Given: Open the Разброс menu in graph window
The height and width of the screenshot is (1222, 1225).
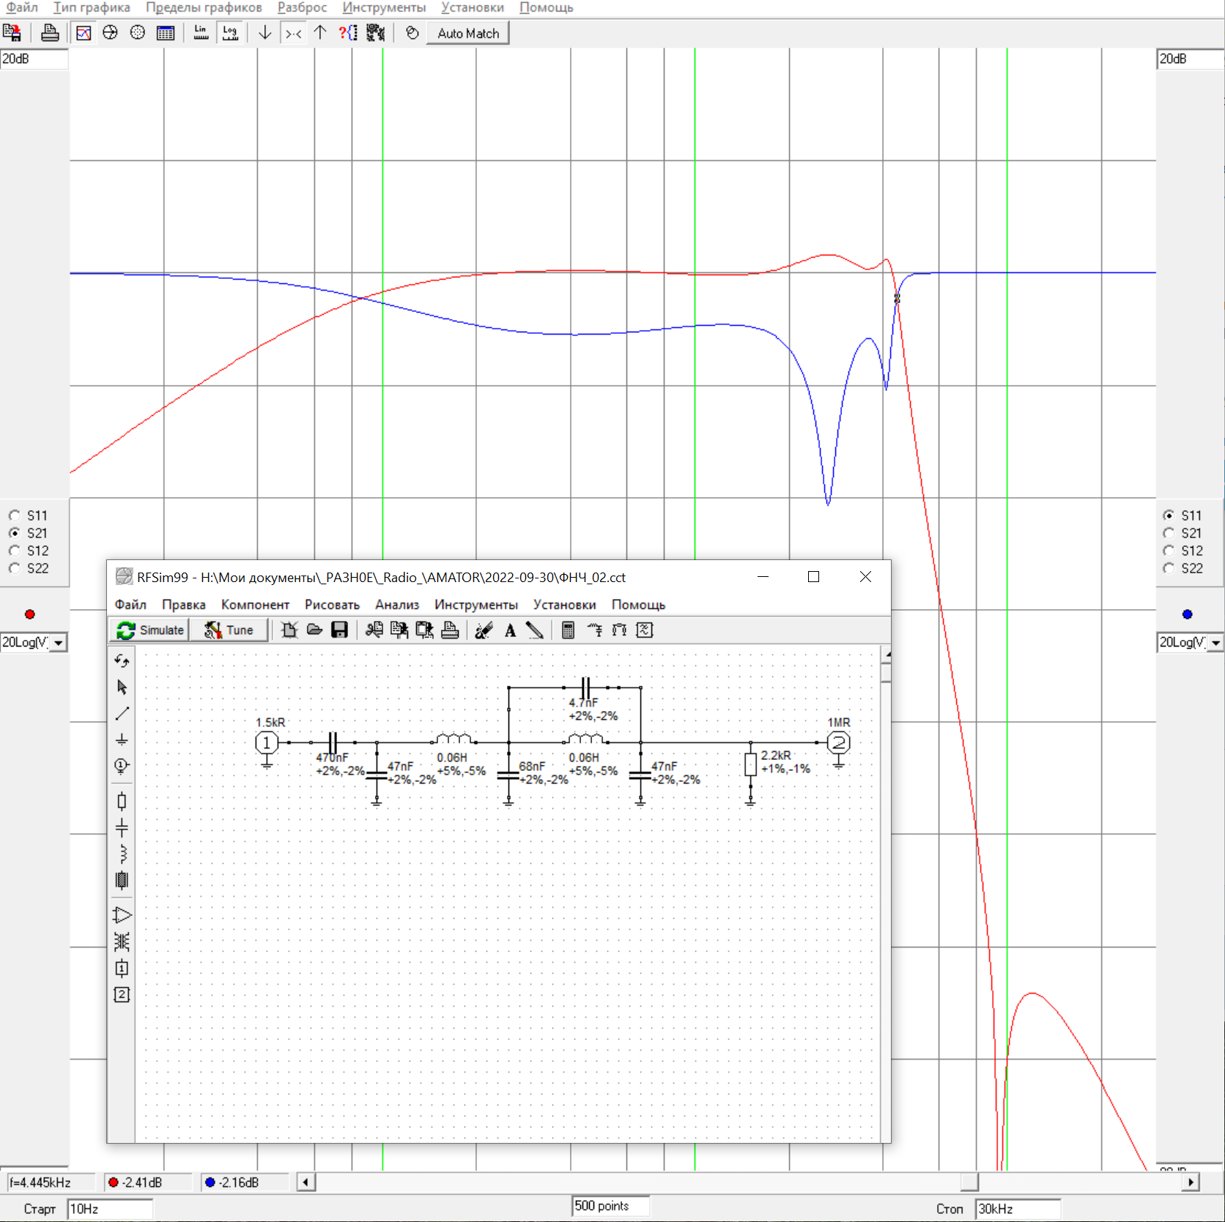Looking at the screenshot, I should click(302, 8).
